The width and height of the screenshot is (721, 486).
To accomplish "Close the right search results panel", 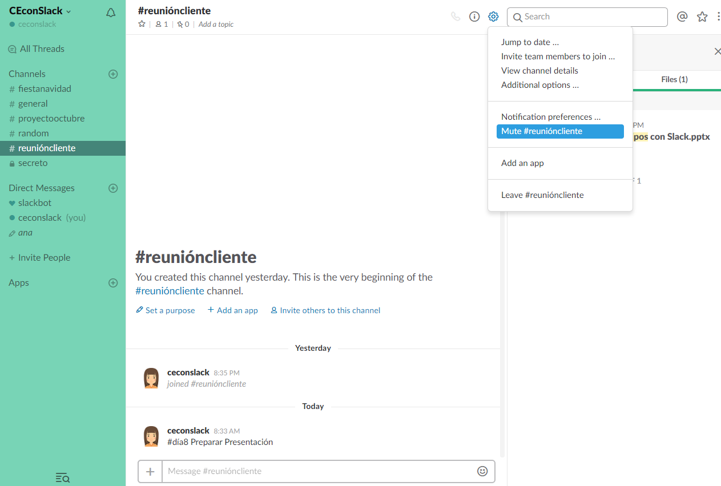I will 717,51.
